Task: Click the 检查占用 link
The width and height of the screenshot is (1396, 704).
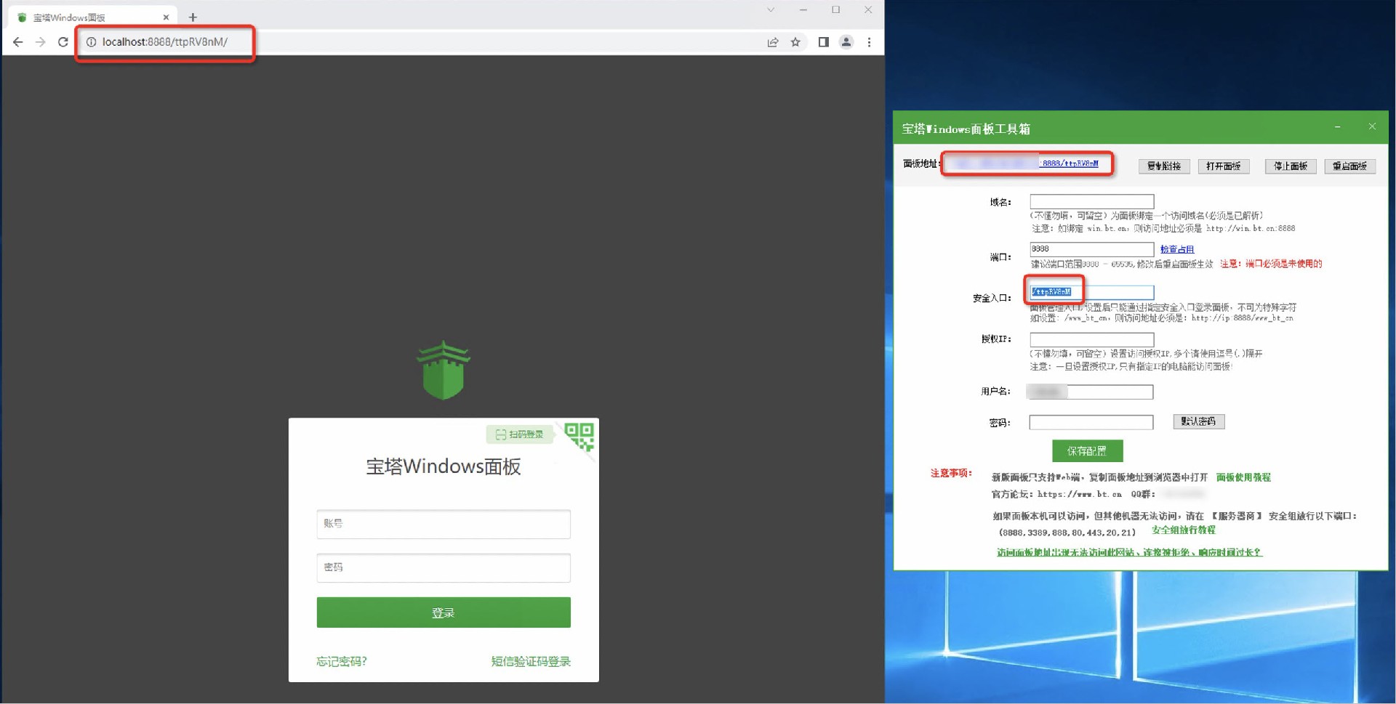Action: click(1177, 249)
